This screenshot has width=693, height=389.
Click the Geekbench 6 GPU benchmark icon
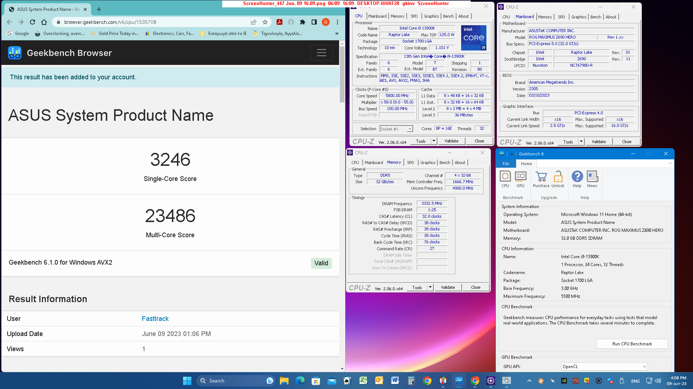(x=520, y=179)
